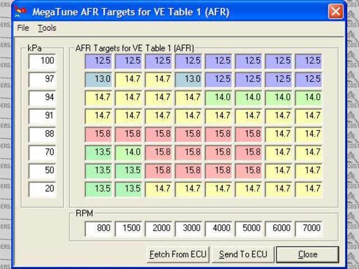Viewport: 359px width, 269px height.
Task: Click the RPM field showing 5000
Action: pyautogui.click(x=248, y=229)
